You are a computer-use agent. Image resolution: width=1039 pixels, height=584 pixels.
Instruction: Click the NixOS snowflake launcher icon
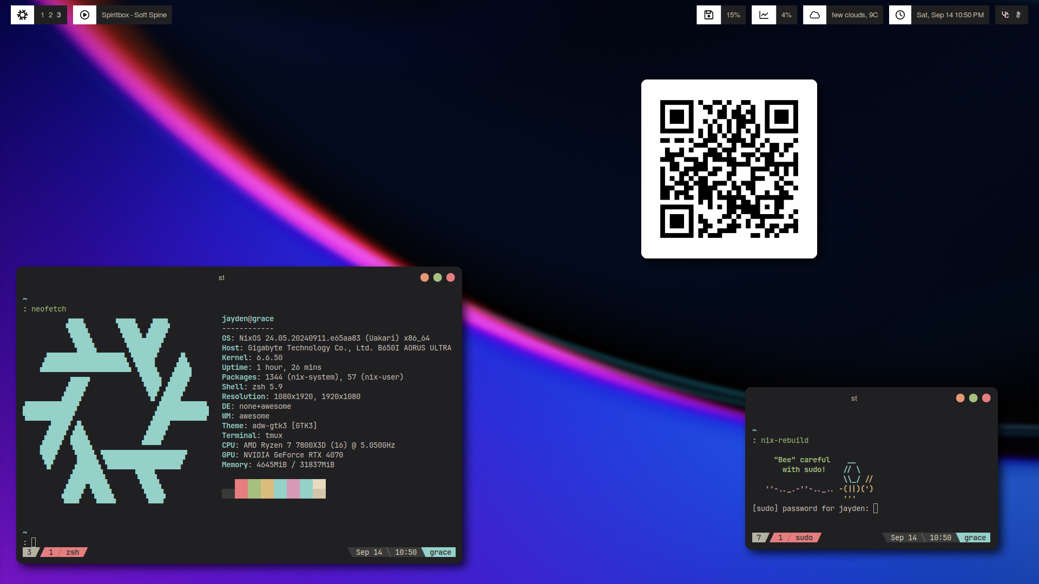point(22,15)
